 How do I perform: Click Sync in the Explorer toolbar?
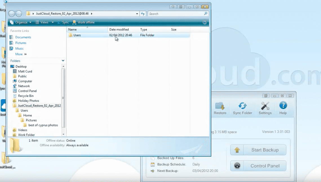[63, 23]
